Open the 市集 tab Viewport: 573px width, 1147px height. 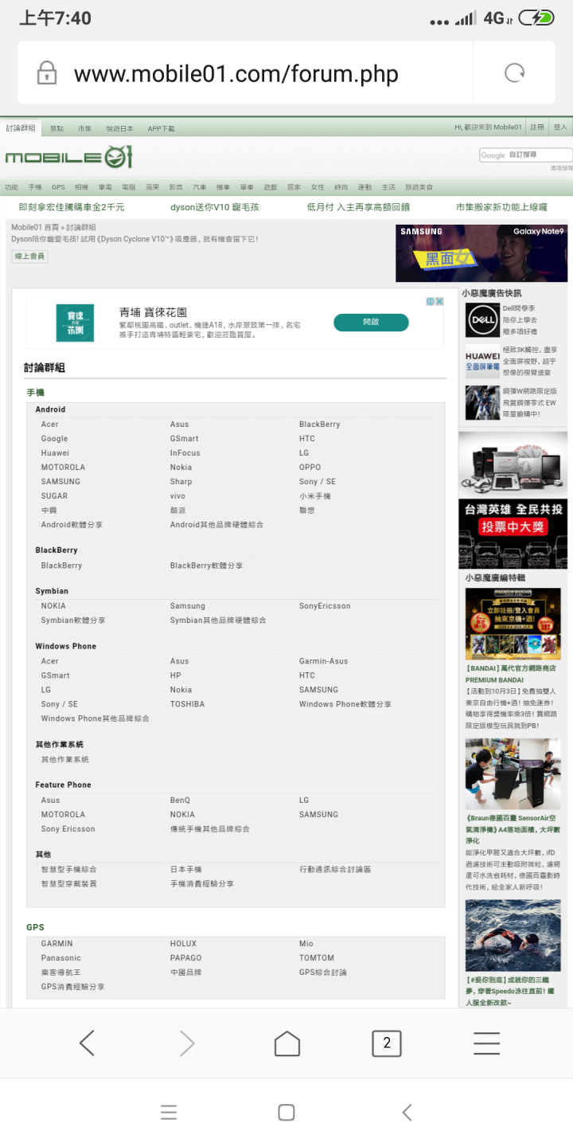(x=85, y=128)
